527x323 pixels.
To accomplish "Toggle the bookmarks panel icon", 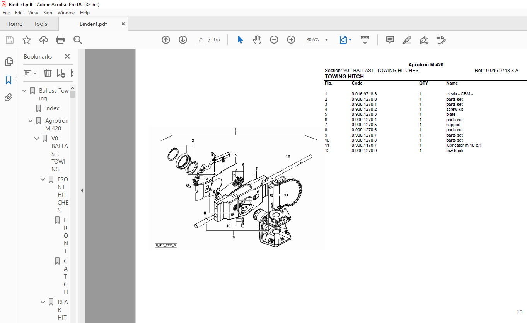I will pos(9,80).
